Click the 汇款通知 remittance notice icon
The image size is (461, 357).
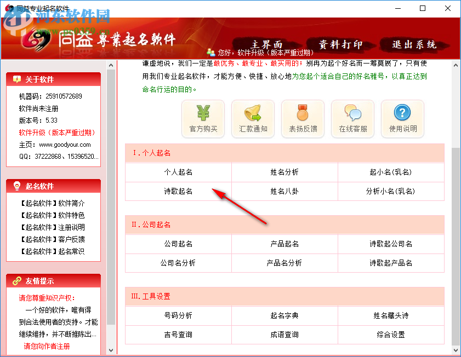[x=253, y=118]
